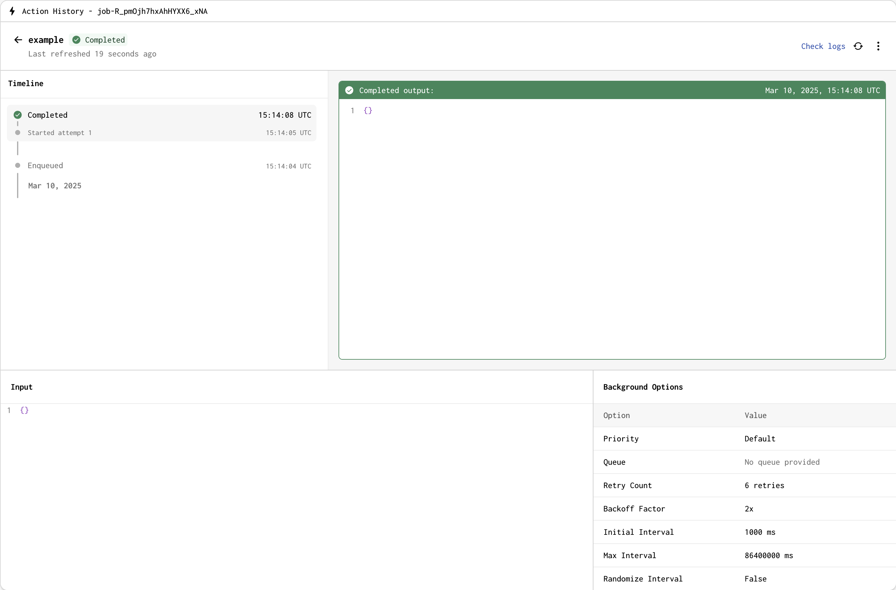896x590 pixels.
Task: Click the Max Interval value 86400000 ms
Action: [768, 555]
